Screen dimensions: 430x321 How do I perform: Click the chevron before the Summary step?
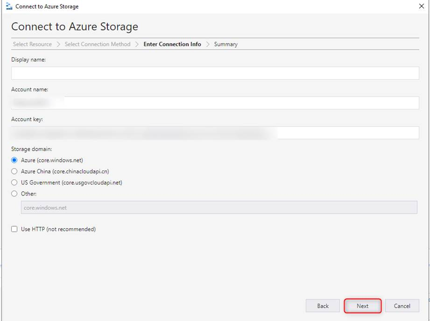pyautogui.click(x=208, y=44)
